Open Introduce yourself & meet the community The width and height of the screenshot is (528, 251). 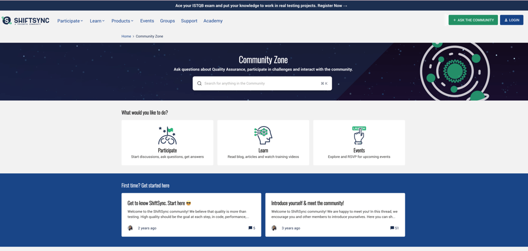pyautogui.click(x=307, y=203)
